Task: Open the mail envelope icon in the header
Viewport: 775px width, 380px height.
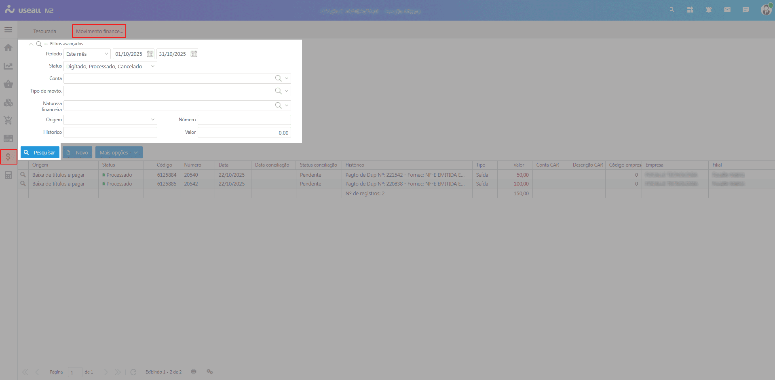Action: (x=727, y=10)
